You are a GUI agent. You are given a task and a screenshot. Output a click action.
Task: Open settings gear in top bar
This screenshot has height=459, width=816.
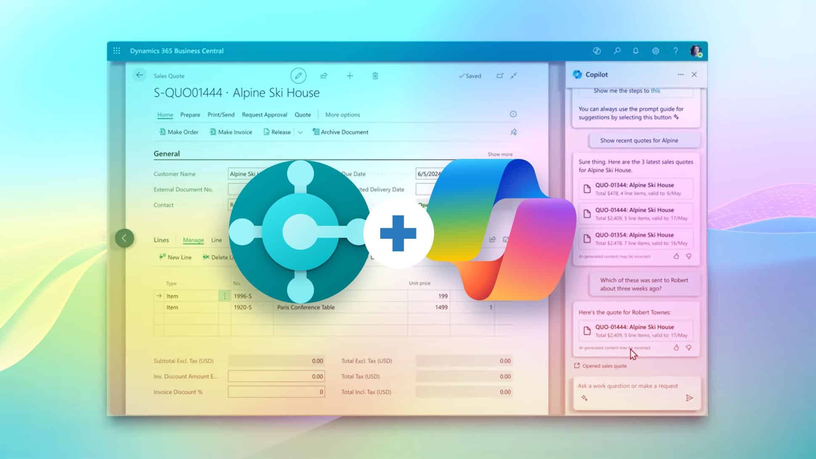(655, 51)
